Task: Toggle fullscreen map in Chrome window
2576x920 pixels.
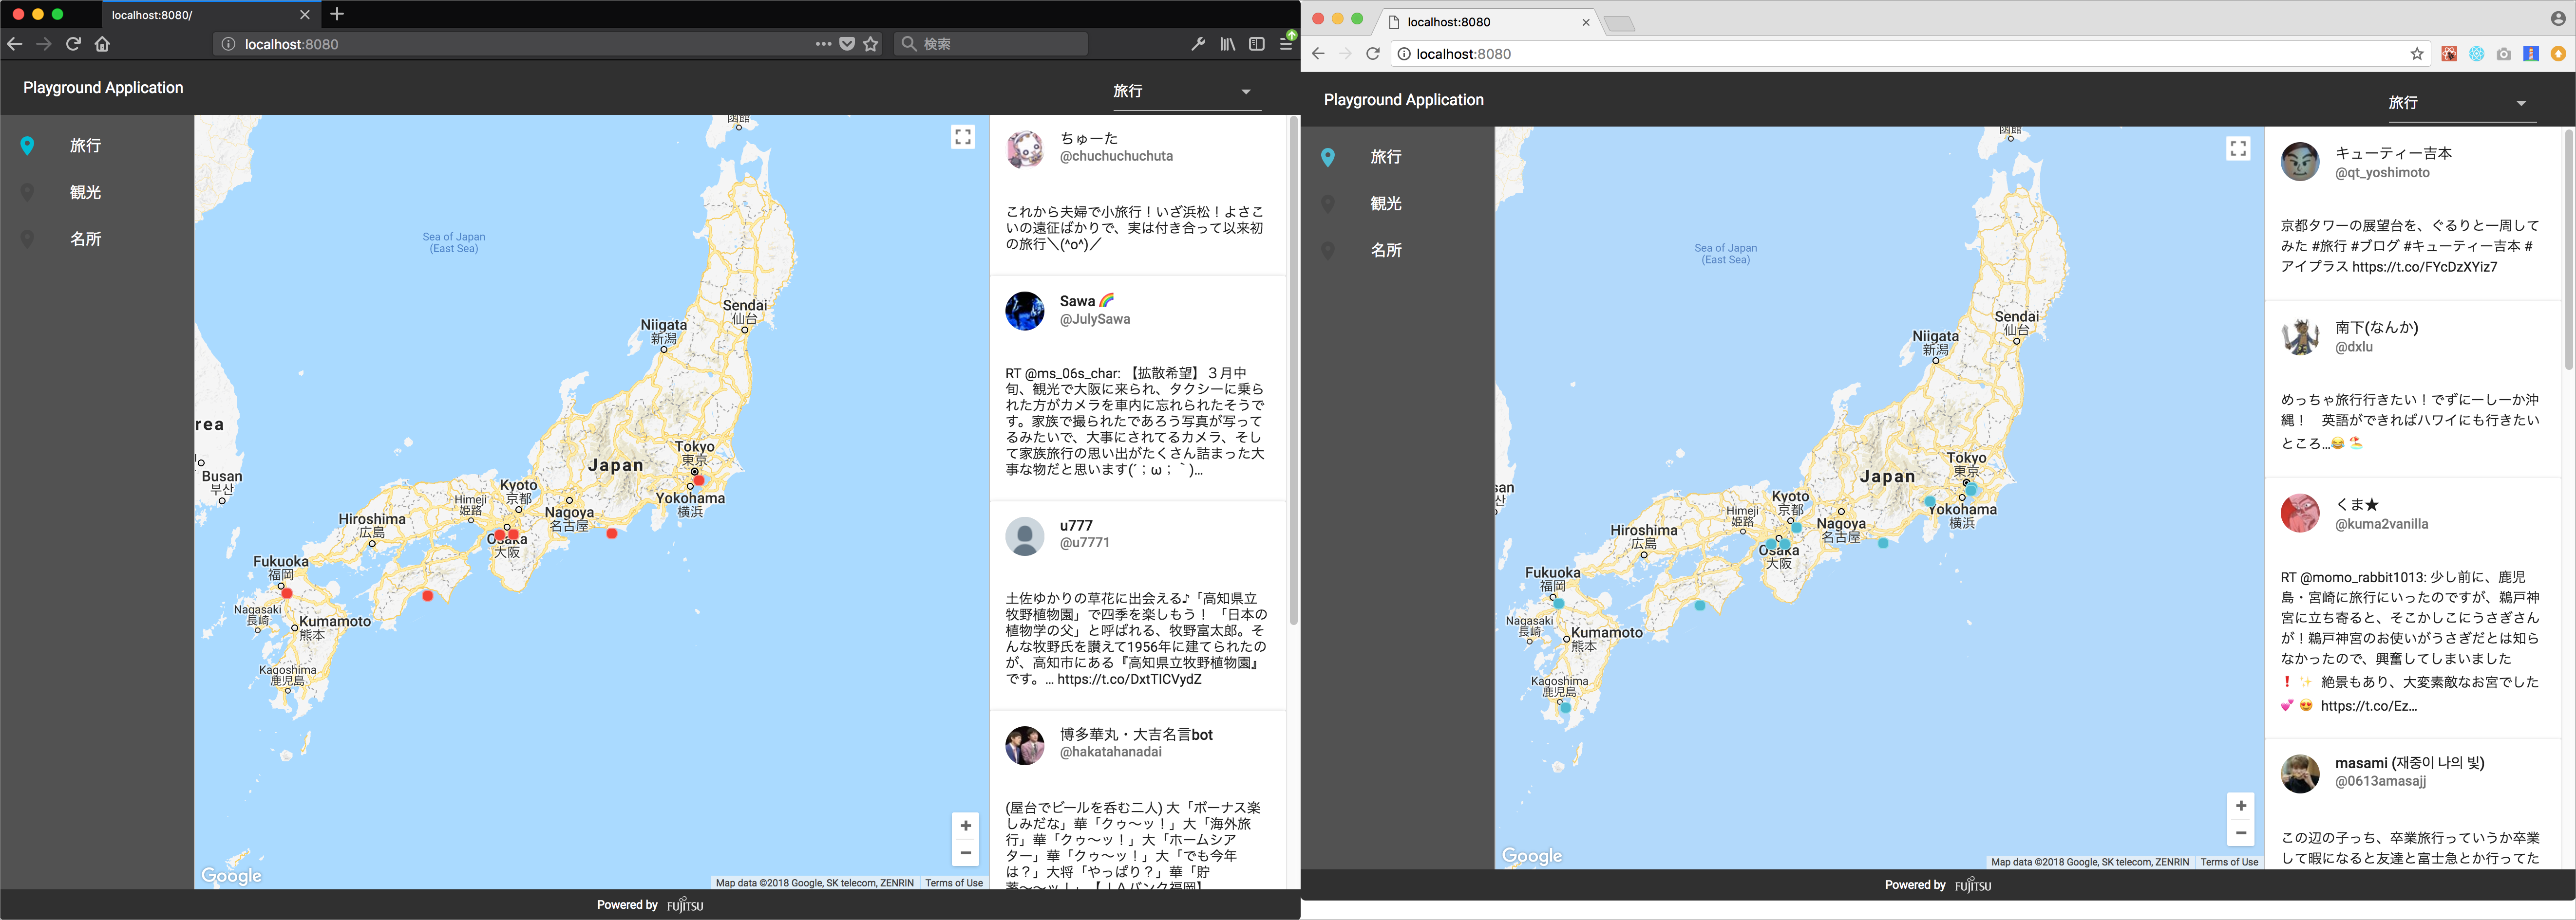Action: (x=2239, y=149)
